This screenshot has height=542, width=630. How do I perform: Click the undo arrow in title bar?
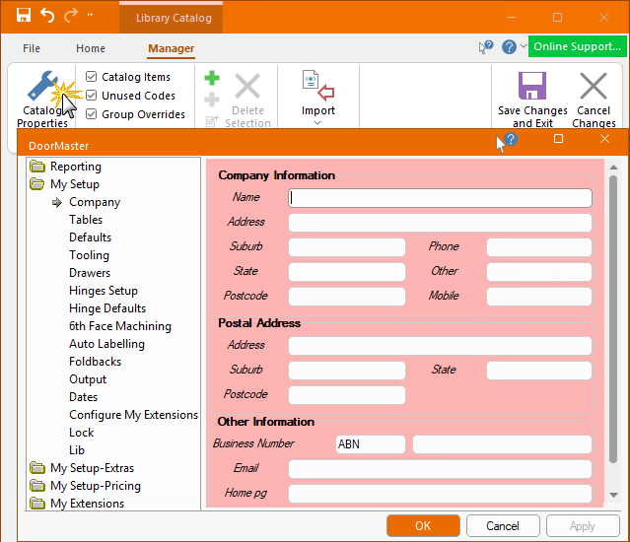click(46, 17)
